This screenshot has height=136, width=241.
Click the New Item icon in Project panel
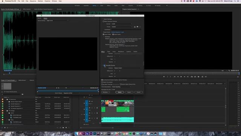[x=66, y=128]
